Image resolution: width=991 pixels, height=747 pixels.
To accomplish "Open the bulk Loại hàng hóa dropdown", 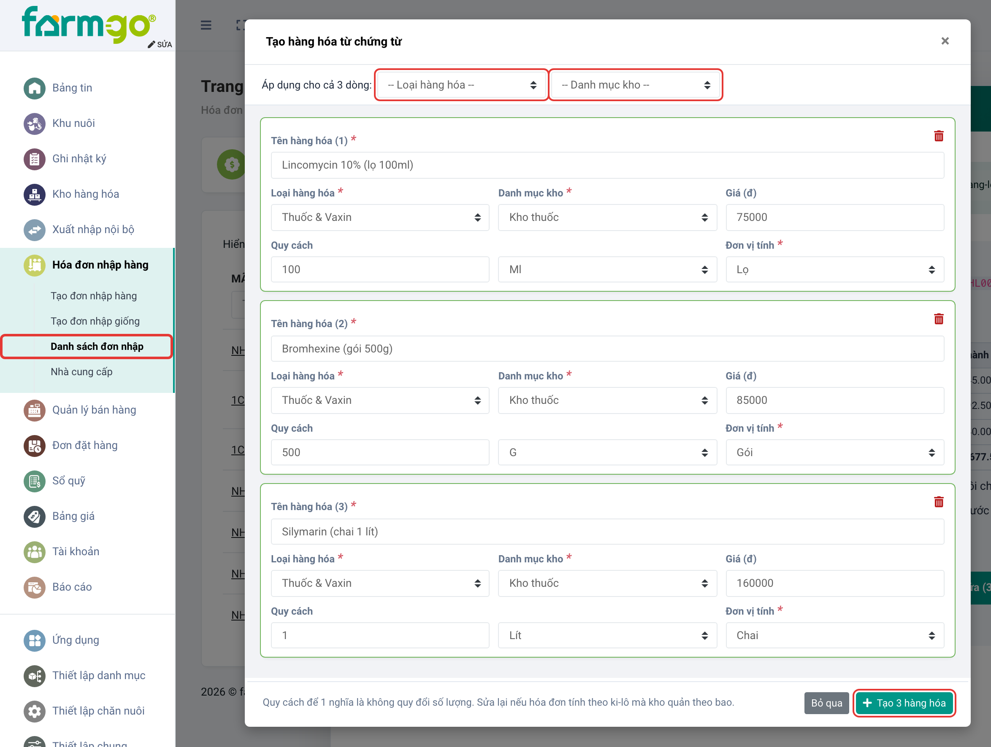I will tap(461, 85).
